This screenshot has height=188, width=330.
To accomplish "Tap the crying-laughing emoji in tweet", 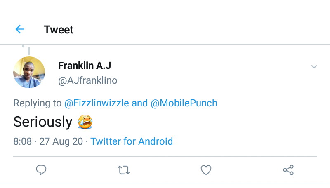I will coord(85,122).
